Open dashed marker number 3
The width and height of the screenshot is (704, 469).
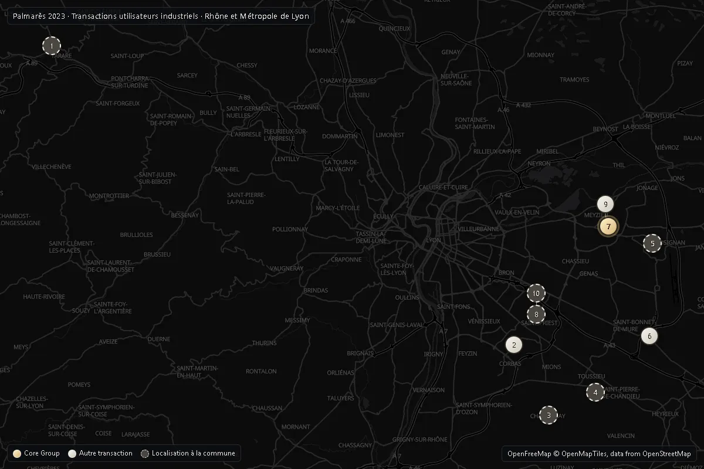point(549,415)
